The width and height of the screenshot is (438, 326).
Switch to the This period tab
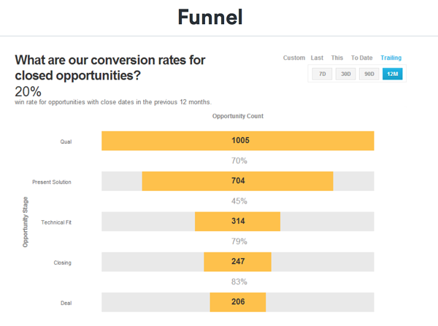[x=337, y=58]
